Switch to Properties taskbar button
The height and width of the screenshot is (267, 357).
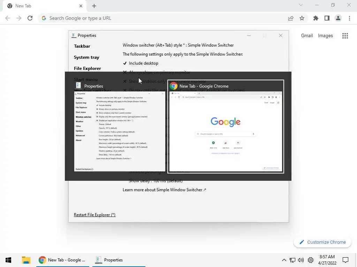[119, 260]
